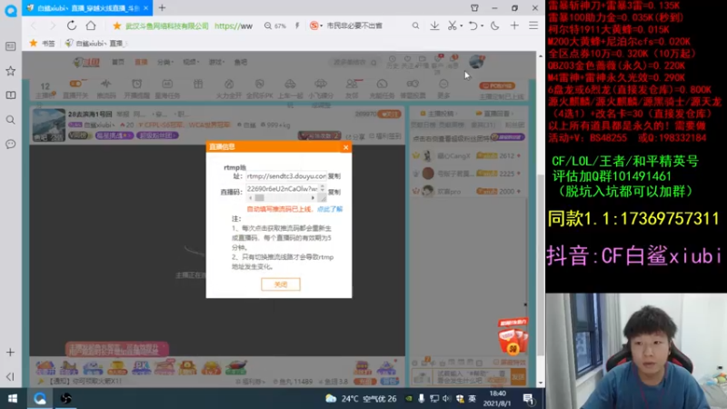Open the browser hamburger menu
Image resolution: width=727 pixels, height=409 pixels.
(533, 25)
